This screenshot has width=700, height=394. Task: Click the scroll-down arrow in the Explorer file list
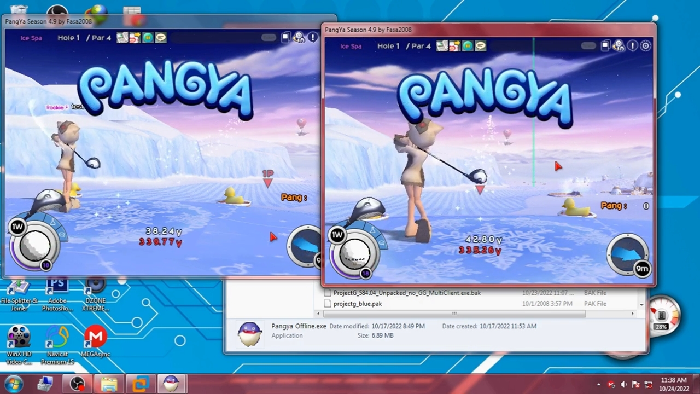pyautogui.click(x=641, y=304)
